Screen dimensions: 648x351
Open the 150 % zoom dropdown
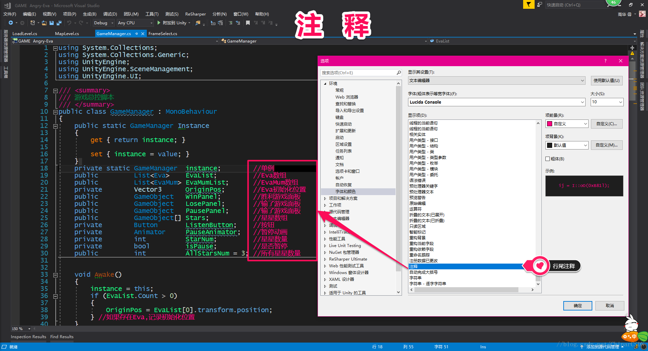(x=21, y=329)
